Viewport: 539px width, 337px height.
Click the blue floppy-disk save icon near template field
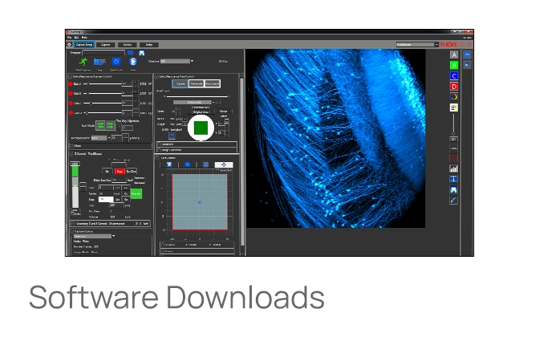coord(141,53)
